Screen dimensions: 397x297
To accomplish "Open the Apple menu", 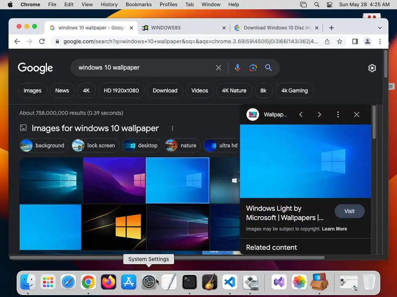I will (x=10, y=5).
